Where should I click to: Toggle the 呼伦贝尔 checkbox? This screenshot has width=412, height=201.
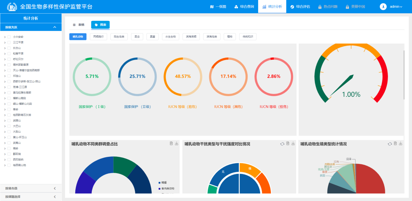pos(9,59)
